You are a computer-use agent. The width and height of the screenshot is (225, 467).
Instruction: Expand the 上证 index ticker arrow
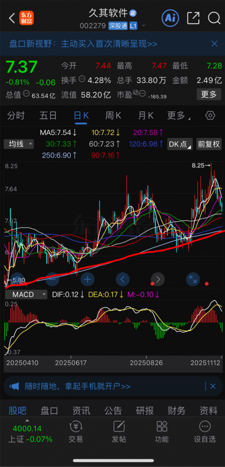click(27, 421)
